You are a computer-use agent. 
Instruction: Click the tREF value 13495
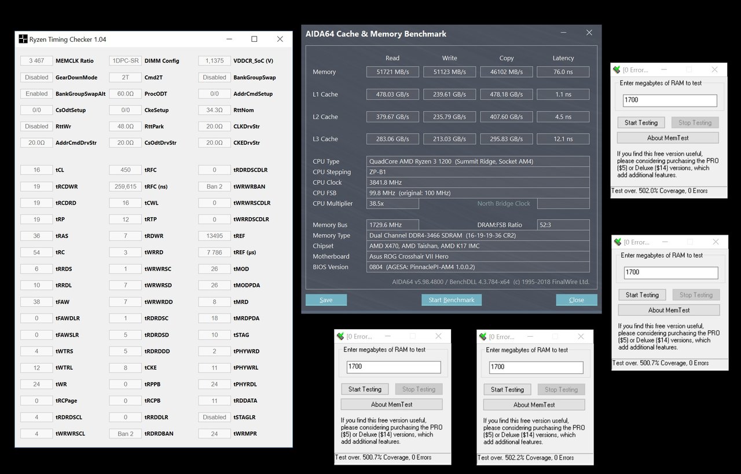(x=214, y=236)
